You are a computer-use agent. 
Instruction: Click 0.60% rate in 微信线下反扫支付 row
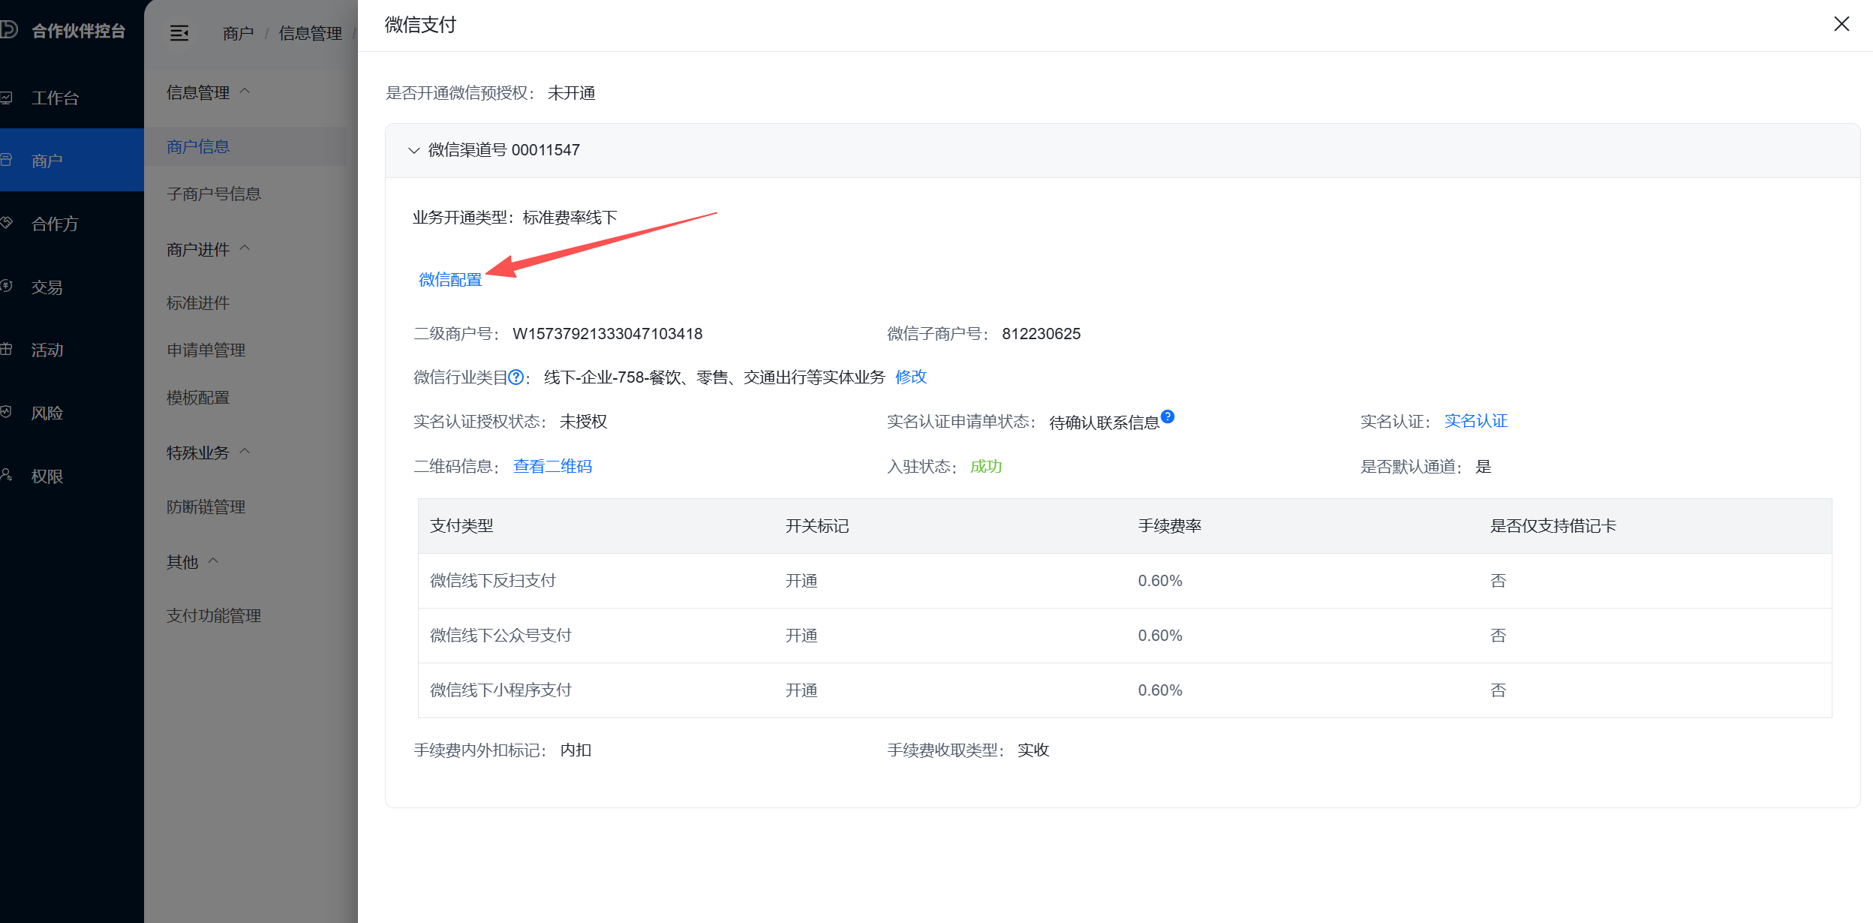click(1160, 580)
